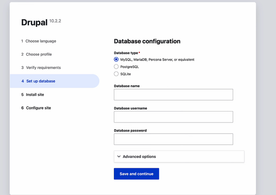This screenshot has height=195, width=276.
Task: Click the 'Database username' label
Action: [131, 108]
